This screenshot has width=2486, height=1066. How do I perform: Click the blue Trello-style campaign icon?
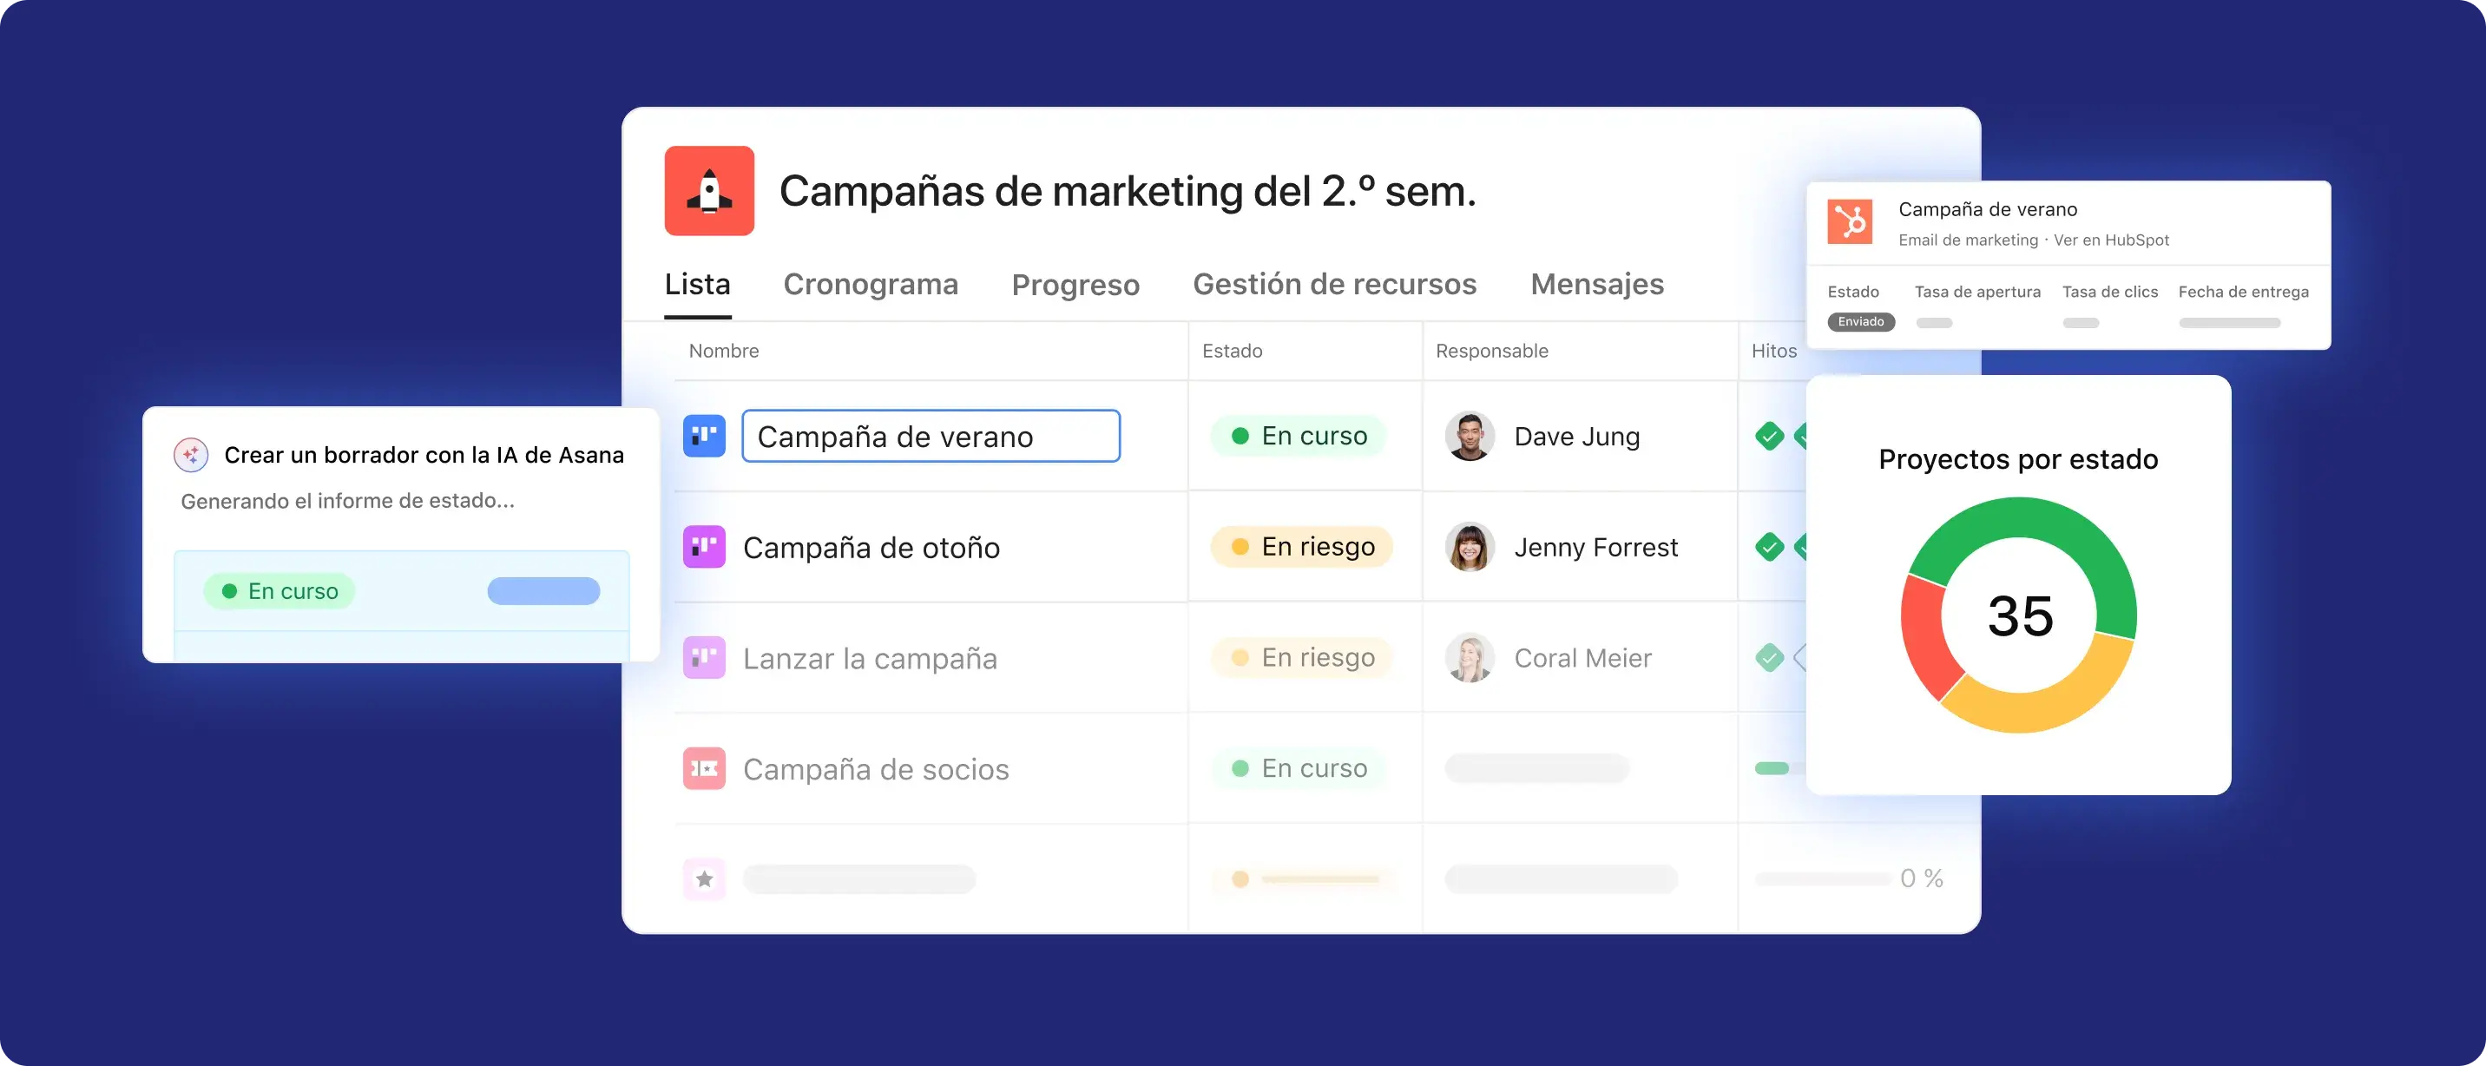coord(704,437)
